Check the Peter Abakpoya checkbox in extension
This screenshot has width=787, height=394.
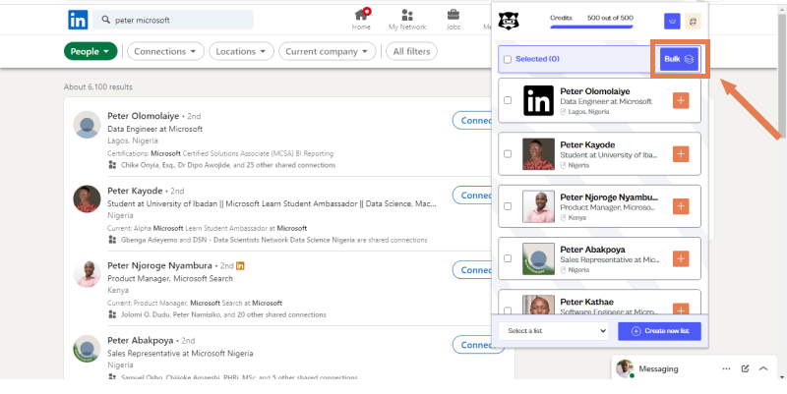click(508, 258)
